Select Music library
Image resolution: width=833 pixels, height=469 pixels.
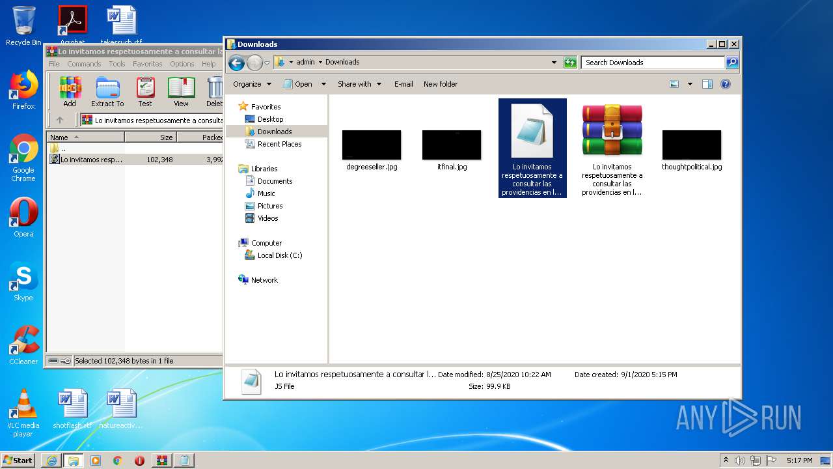[266, 193]
